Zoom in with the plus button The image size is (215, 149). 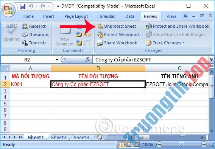(x=204, y=144)
